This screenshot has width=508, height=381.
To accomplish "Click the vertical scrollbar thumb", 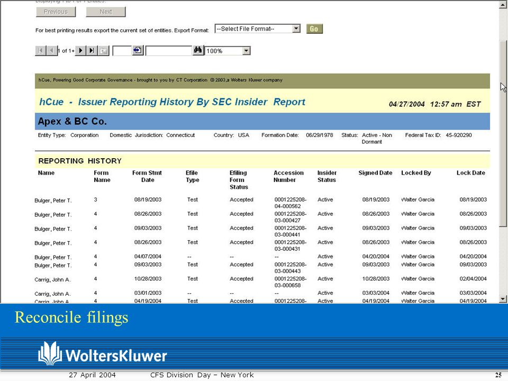I will (x=503, y=134).
